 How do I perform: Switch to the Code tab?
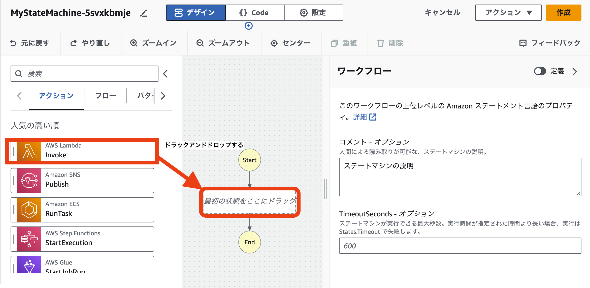point(255,12)
